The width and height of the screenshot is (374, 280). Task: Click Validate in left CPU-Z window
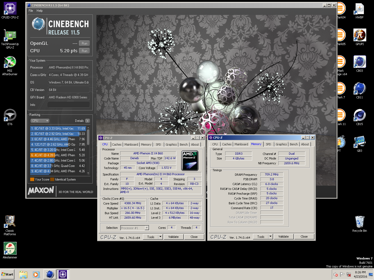coord(173,237)
